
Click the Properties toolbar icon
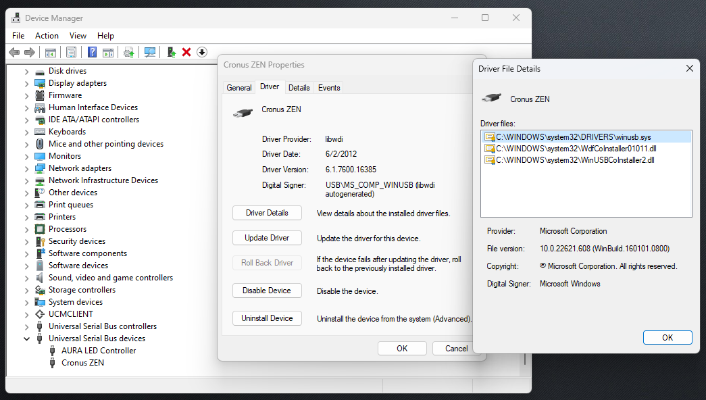click(x=71, y=52)
